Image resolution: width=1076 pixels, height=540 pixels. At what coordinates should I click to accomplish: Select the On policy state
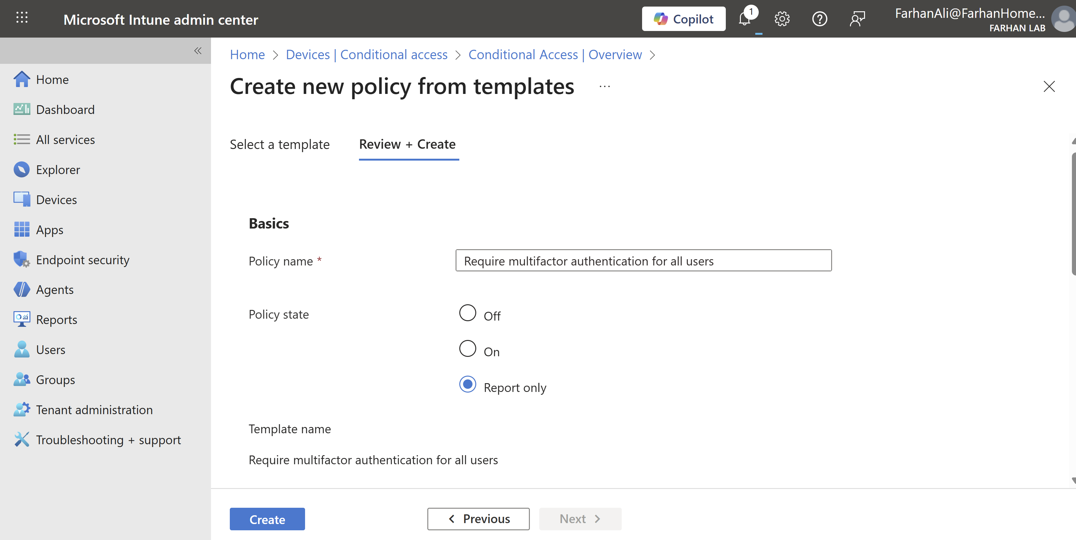[x=467, y=349]
